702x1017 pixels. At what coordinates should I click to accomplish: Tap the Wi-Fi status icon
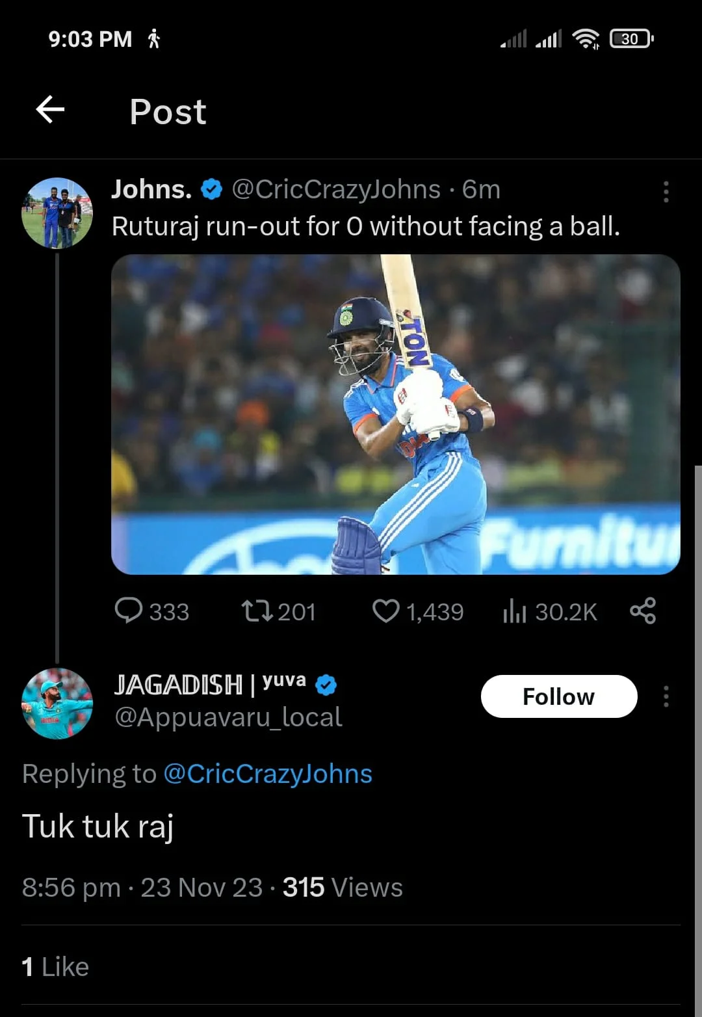(585, 39)
